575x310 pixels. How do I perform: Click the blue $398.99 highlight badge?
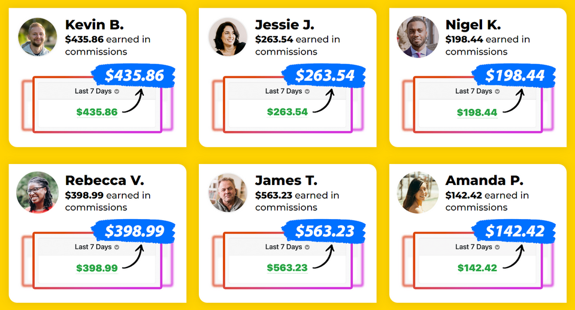point(134,232)
